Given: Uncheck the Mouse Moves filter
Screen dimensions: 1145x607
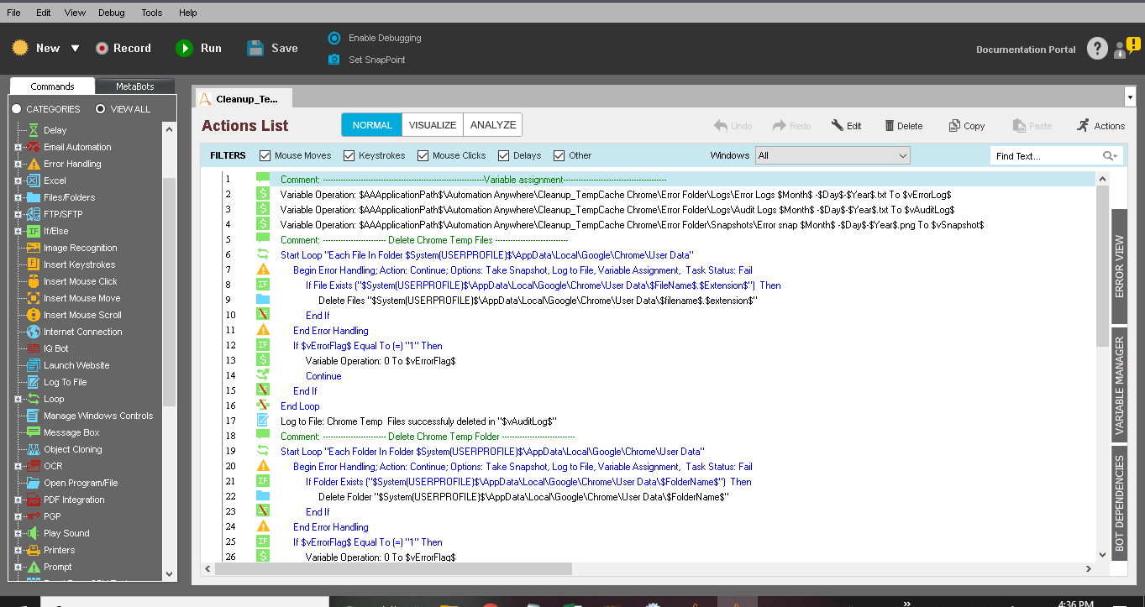Looking at the screenshot, I should [x=265, y=155].
